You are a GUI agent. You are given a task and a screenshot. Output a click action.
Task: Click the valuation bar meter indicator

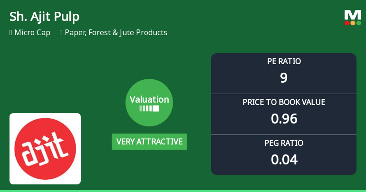149,108
